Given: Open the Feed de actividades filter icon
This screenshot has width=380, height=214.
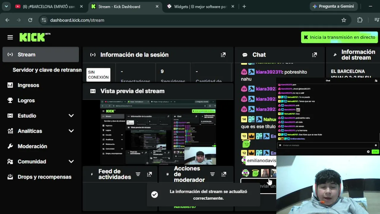Looking at the screenshot, I should pos(138,174).
